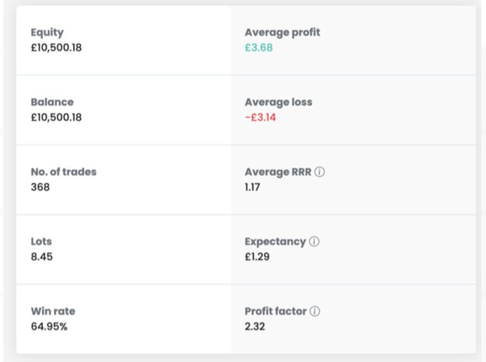Click the Profit factor value 2.32
486x362 pixels.
255,327
